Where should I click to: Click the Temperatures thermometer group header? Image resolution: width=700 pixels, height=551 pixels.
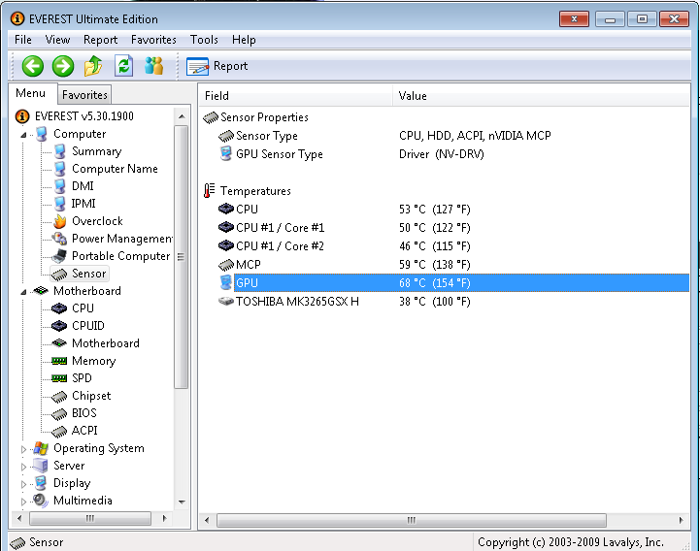click(247, 191)
